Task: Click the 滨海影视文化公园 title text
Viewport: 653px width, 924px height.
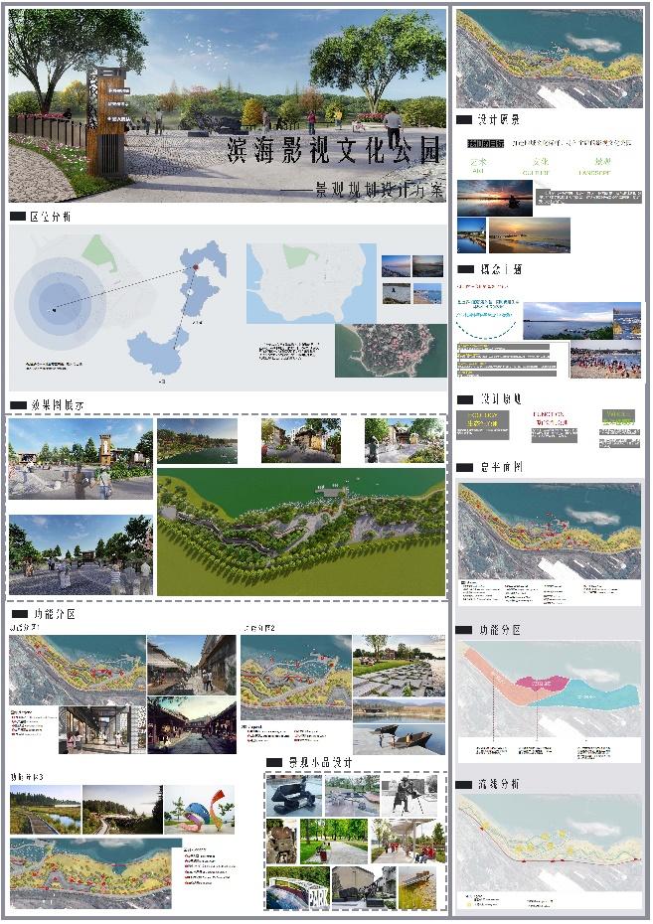Action: [335, 151]
